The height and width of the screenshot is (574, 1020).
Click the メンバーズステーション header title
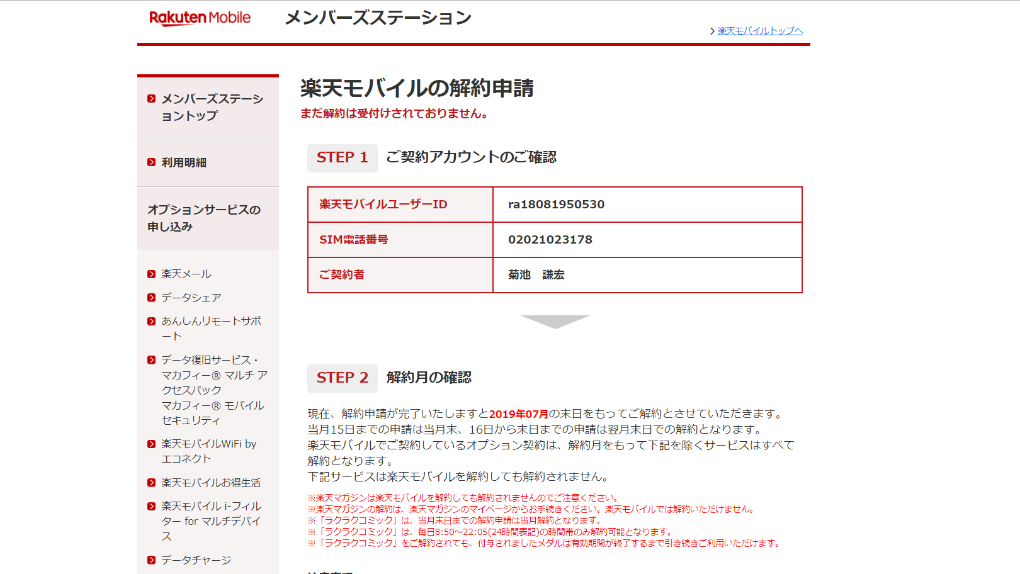pyautogui.click(x=378, y=18)
